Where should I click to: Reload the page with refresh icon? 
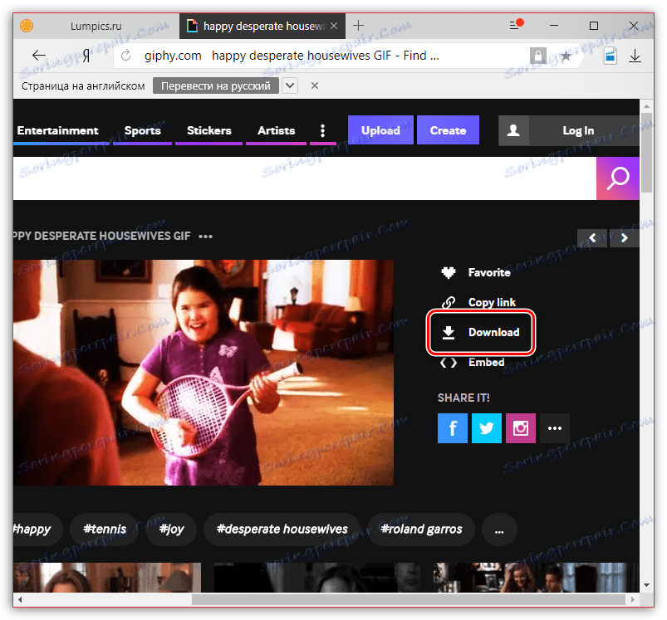125,56
